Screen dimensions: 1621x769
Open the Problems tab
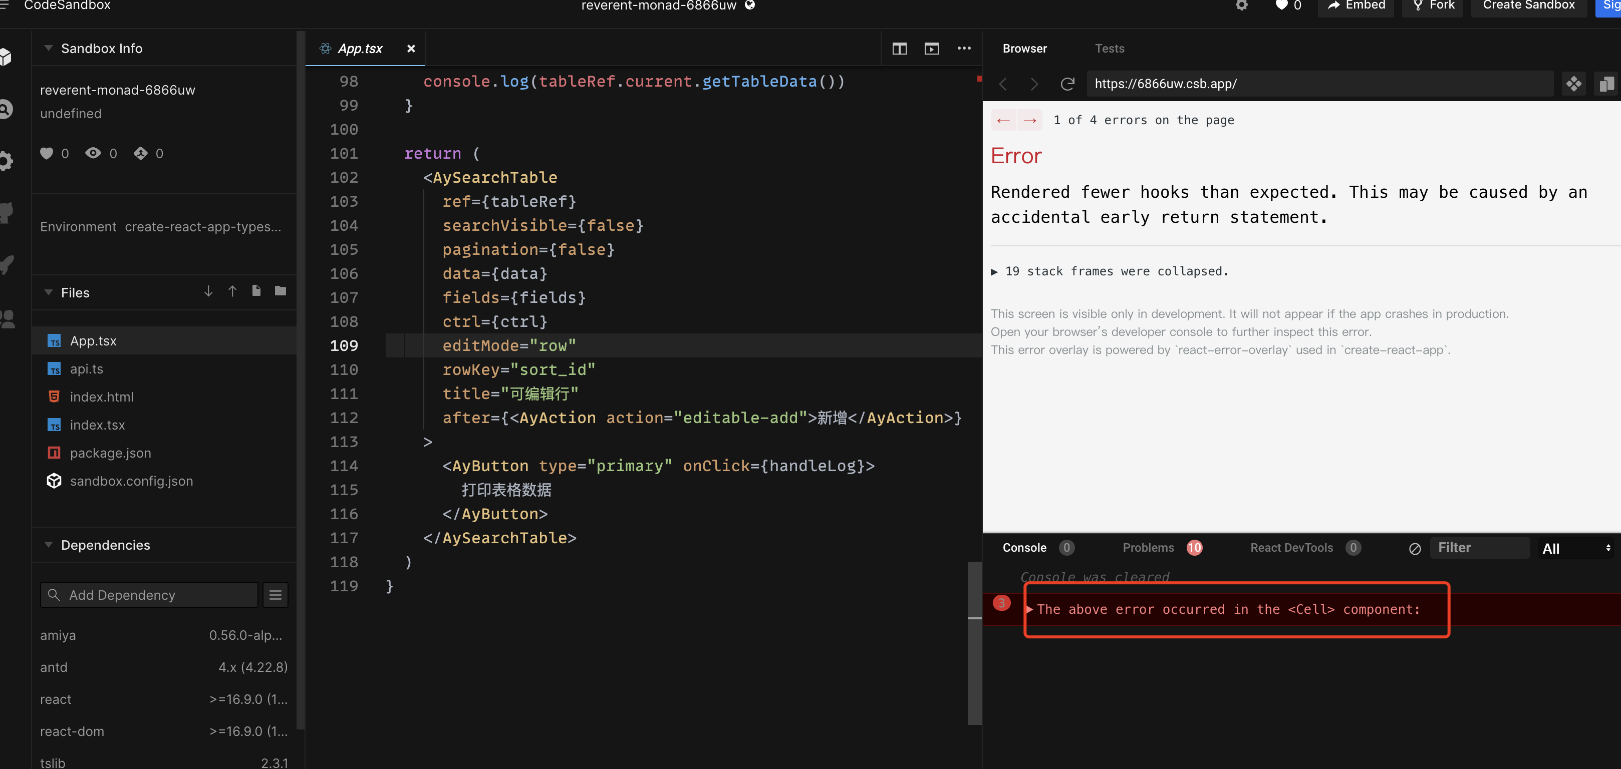pos(1162,548)
